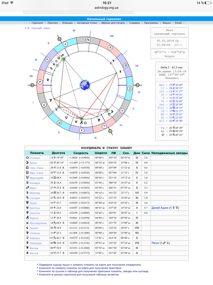Click the Capricorn sign on the zodiac wheel

click(44, 105)
